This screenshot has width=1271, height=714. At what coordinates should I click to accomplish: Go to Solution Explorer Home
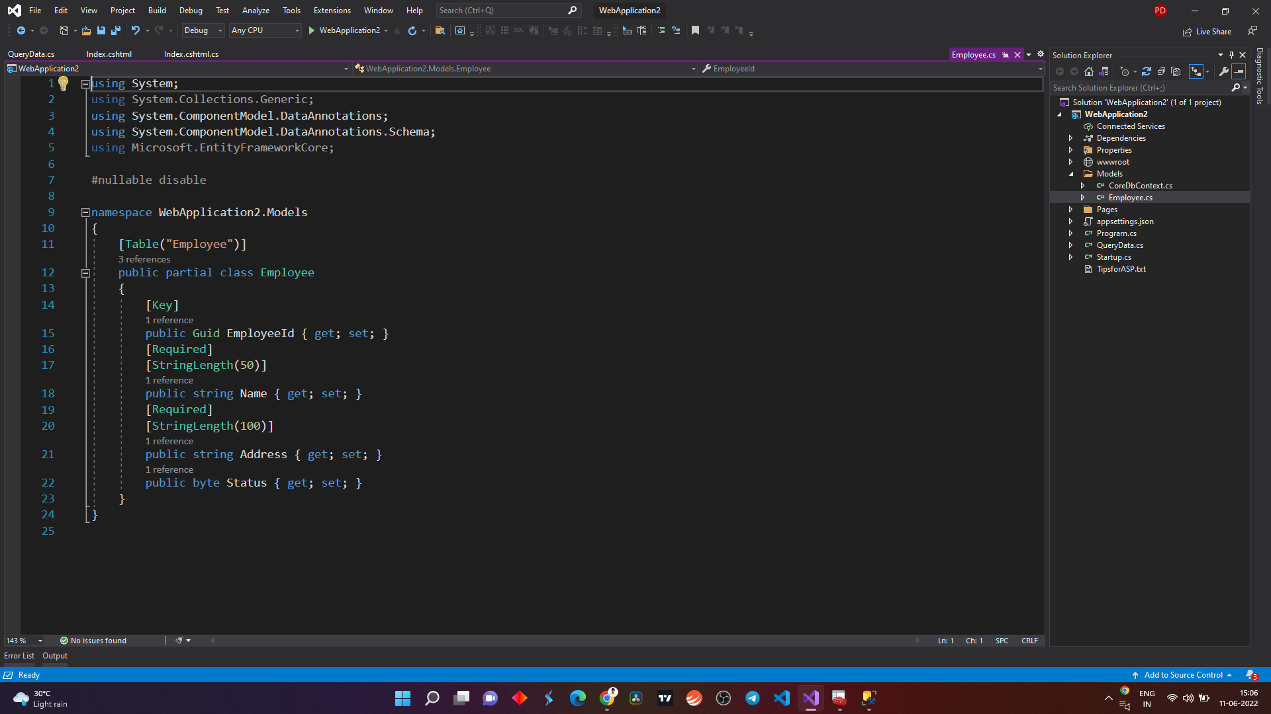point(1089,71)
